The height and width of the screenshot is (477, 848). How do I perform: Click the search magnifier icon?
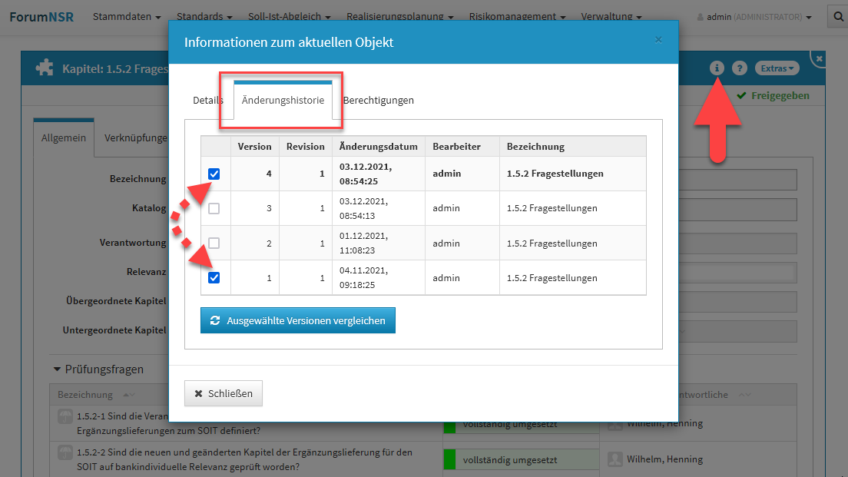(837, 16)
